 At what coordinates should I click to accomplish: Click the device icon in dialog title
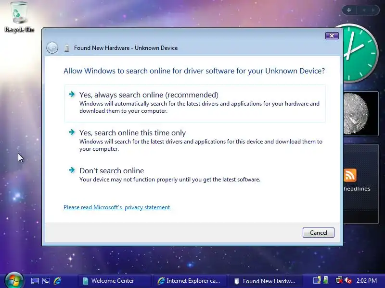coord(67,48)
